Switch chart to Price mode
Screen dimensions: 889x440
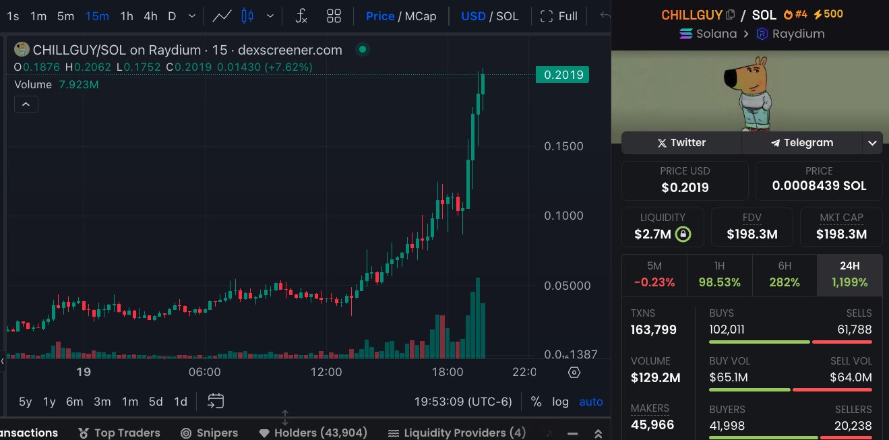pos(380,16)
